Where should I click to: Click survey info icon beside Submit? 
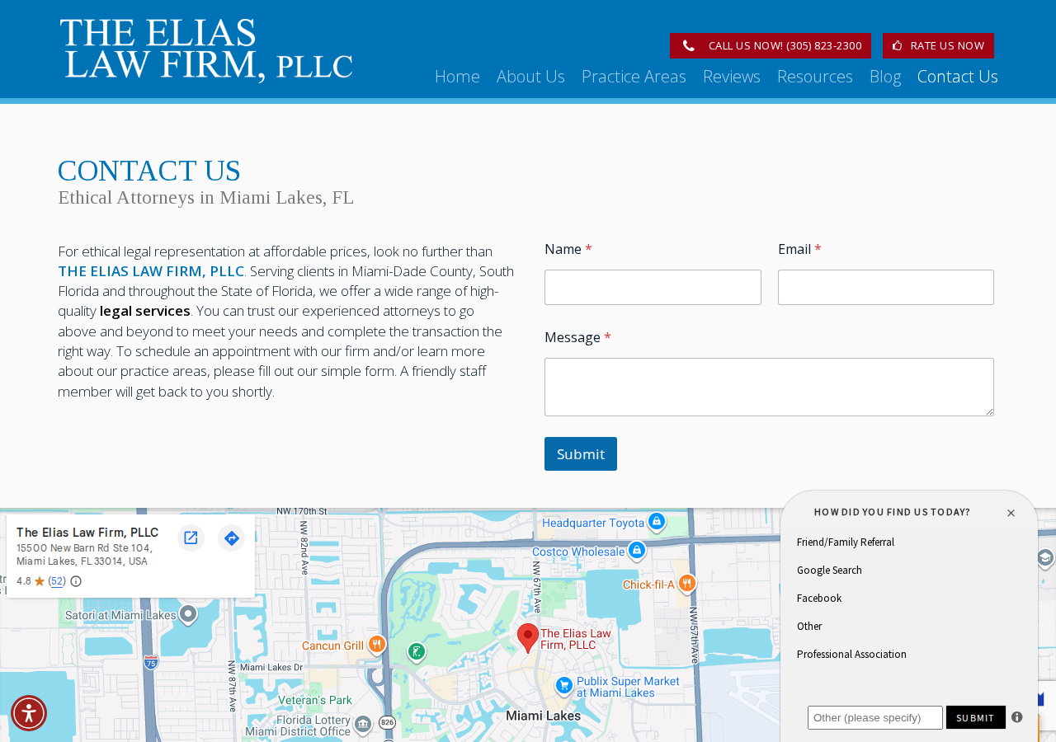1017,717
